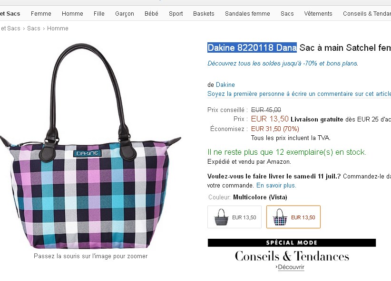Click En savoir plus about delivery
This screenshot has height=281, width=391.
click(276, 186)
